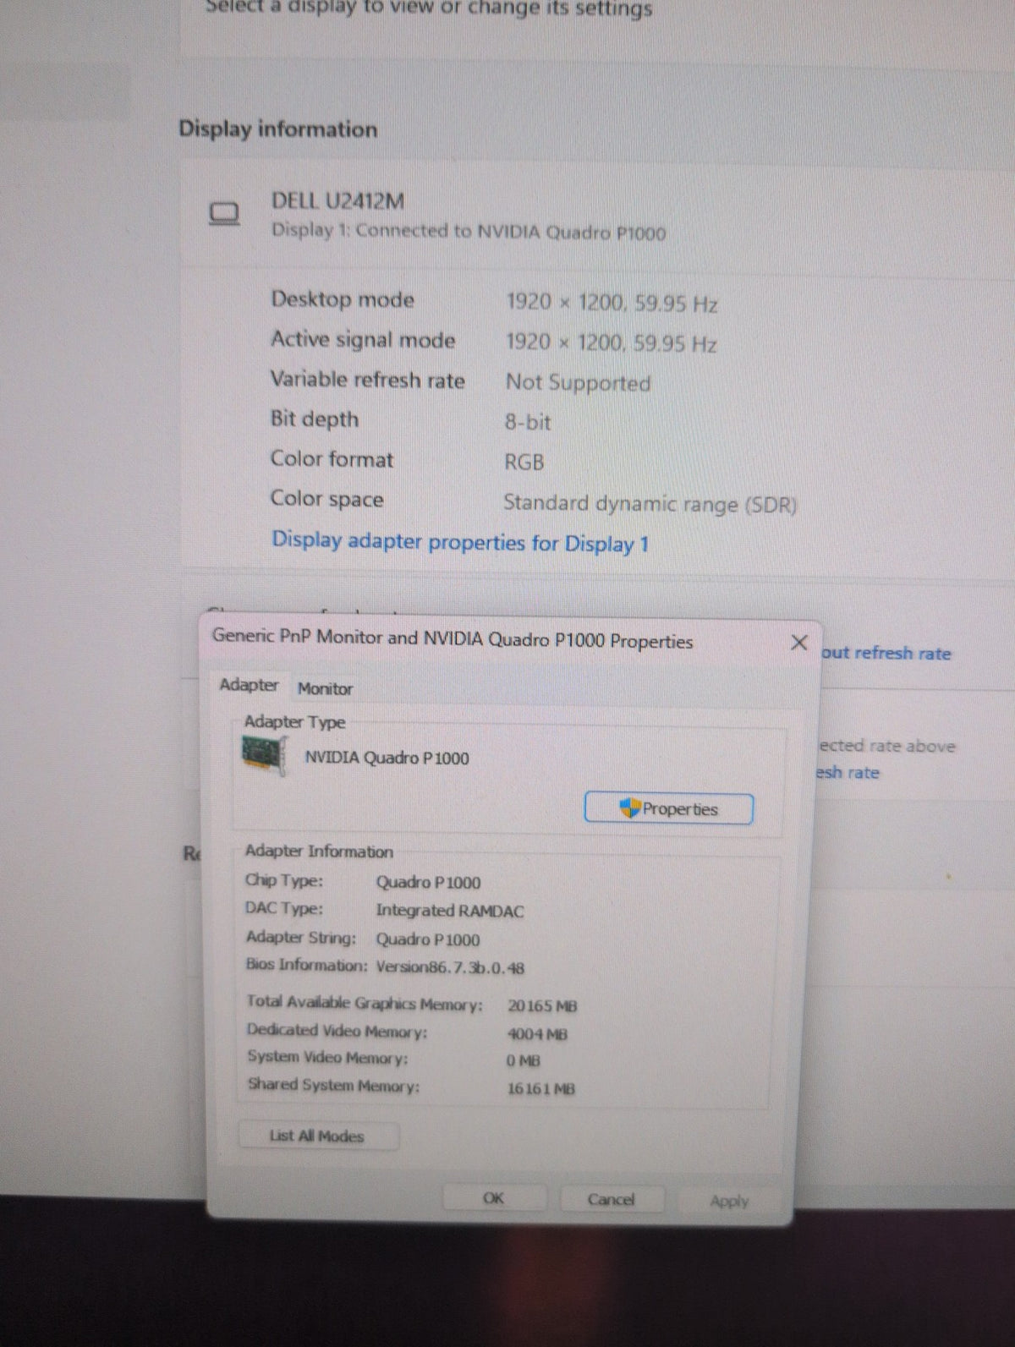Click the Standard dynamic range (SDR) value
Screen dimensions: 1015x1347
pos(650,504)
